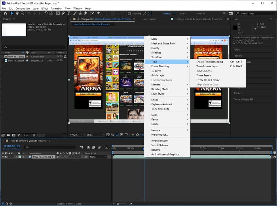
Task: Open the magnification ratio (40.2%) dropdown
Action: 76,135
